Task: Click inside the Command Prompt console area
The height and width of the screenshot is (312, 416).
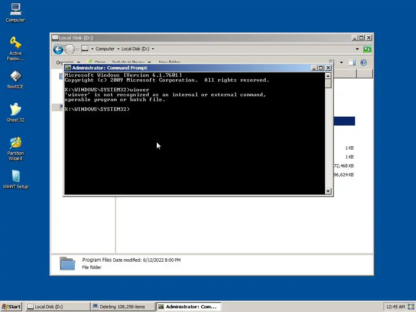Action: coord(195,133)
